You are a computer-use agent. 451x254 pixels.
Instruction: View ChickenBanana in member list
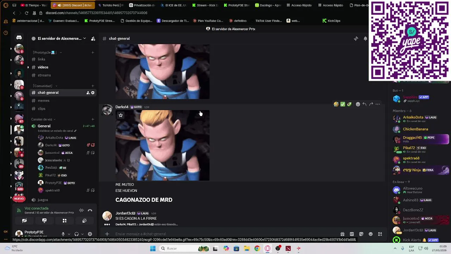(x=421, y=129)
